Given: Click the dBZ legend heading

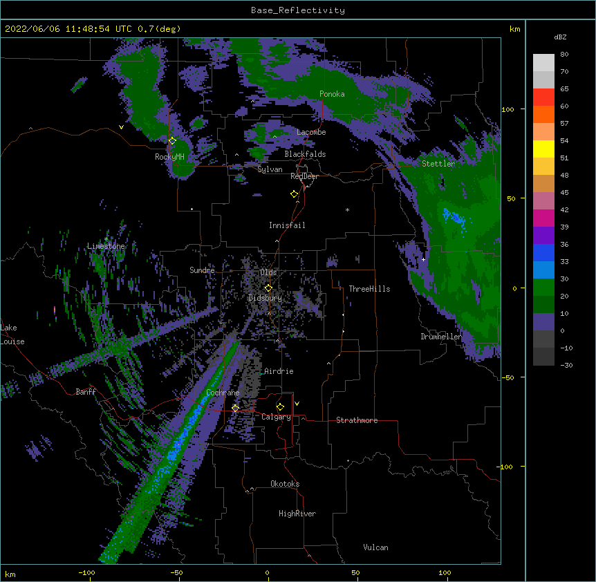Looking at the screenshot, I should pyautogui.click(x=560, y=37).
